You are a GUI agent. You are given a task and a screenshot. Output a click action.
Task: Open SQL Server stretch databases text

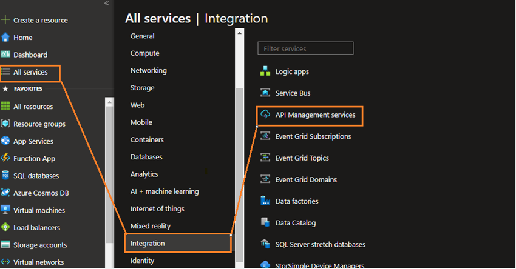pos(320,244)
